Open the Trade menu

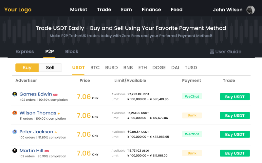[104, 9]
